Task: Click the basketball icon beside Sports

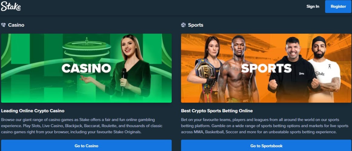Action: pos(183,25)
